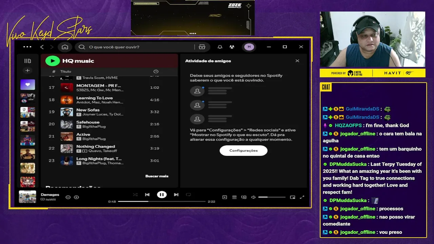Open the friend activity icon

[x=232, y=47]
